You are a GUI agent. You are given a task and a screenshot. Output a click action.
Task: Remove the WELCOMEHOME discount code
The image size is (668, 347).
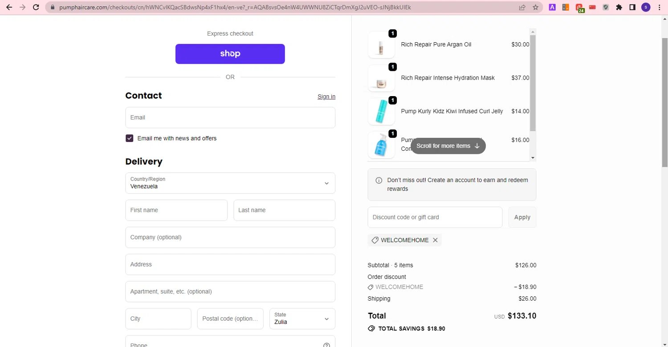pos(435,240)
